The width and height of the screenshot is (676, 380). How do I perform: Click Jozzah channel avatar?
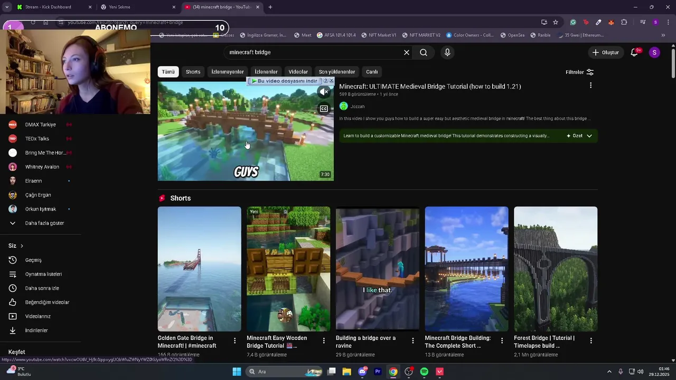(343, 106)
